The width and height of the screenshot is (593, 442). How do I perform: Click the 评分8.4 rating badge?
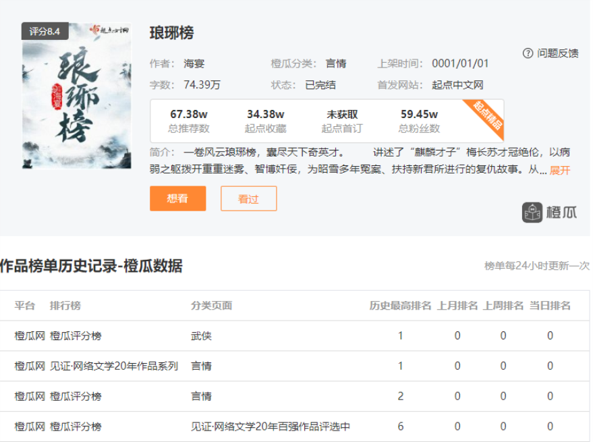pos(45,31)
